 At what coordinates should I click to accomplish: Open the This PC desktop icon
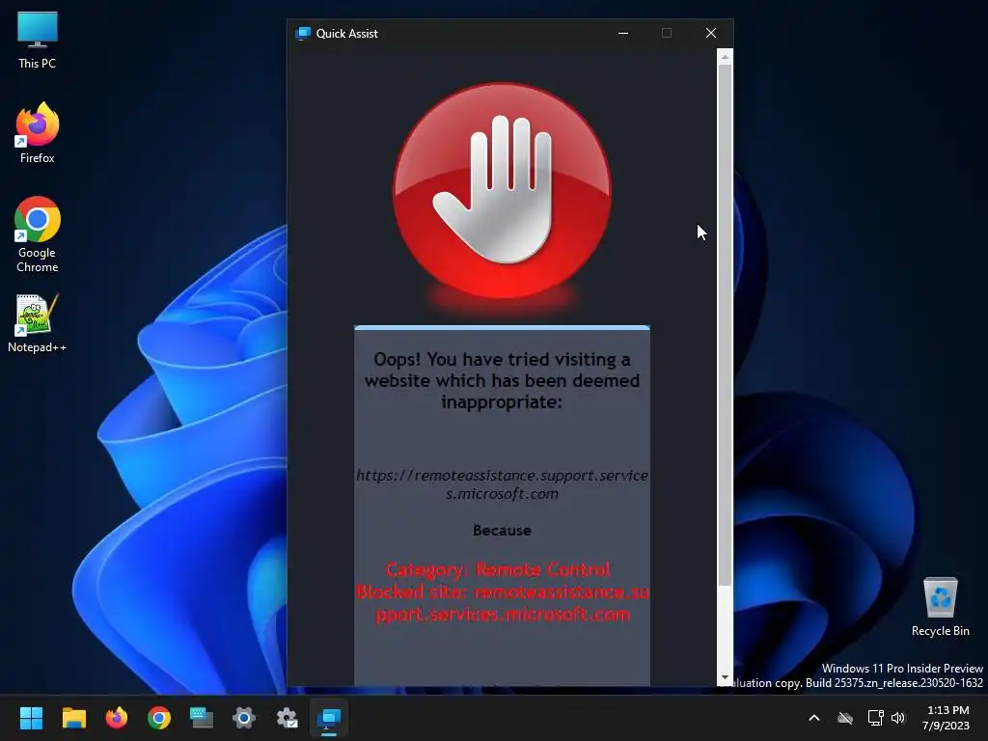pos(38,41)
